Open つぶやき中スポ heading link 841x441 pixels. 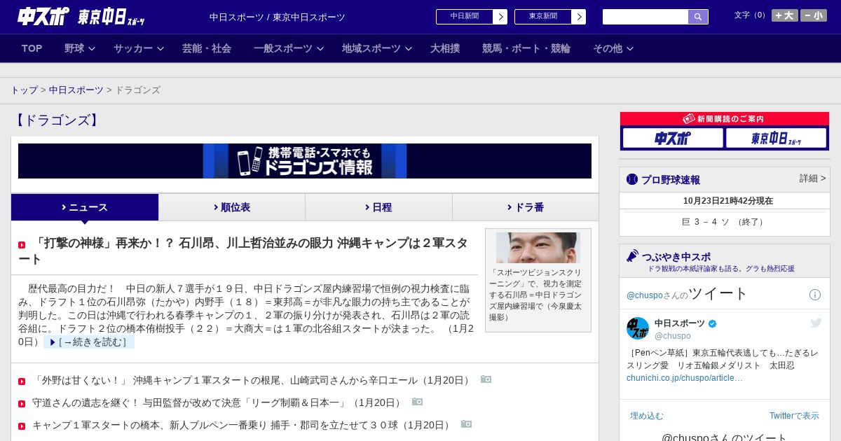(676, 257)
